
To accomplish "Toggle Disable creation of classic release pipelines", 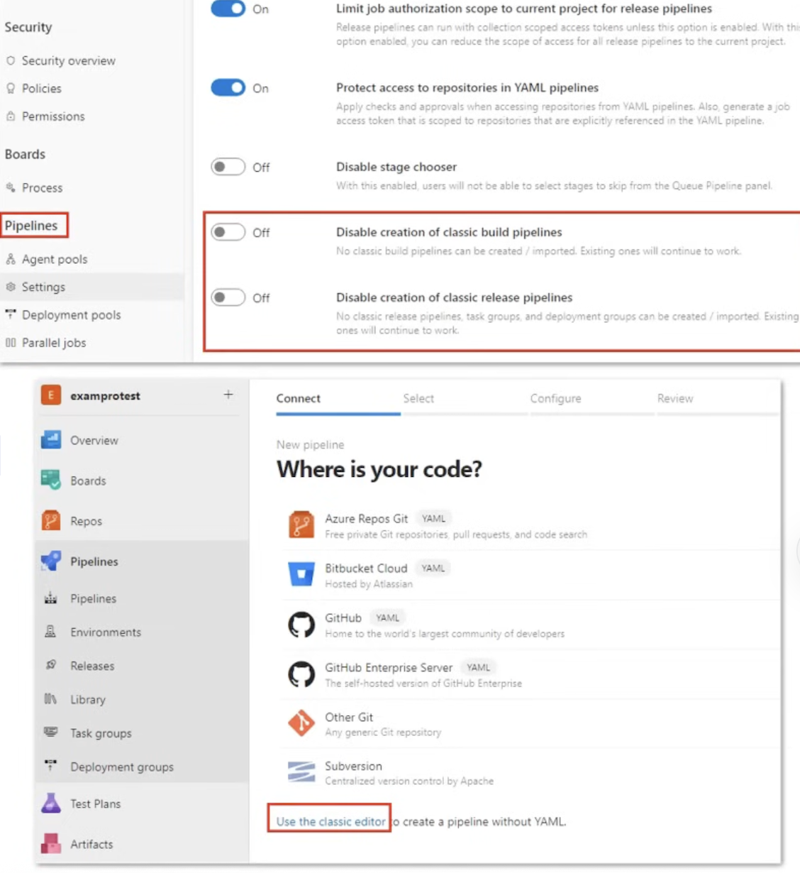I will pos(228,297).
